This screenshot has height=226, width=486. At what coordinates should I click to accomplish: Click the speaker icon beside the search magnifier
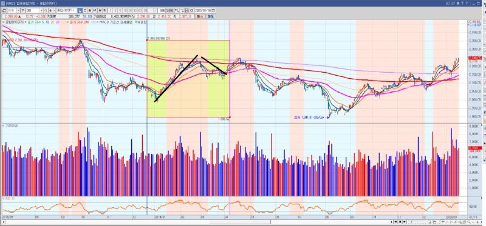pos(51,10)
